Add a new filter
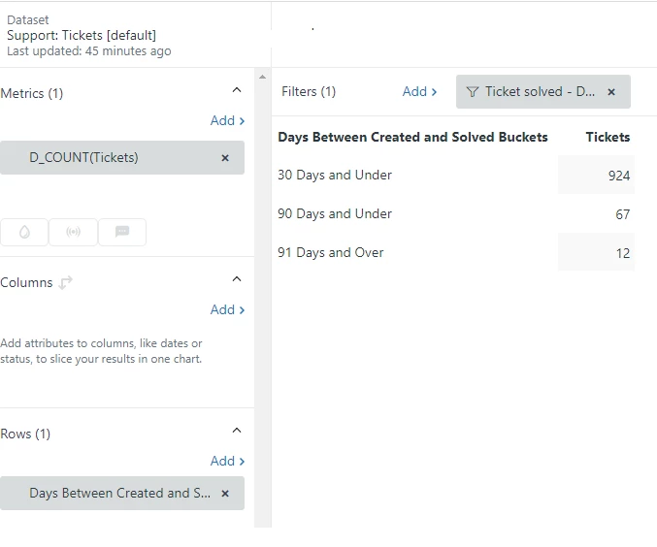The width and height of the screenshot is (657, 547). (x=419, y=91)
